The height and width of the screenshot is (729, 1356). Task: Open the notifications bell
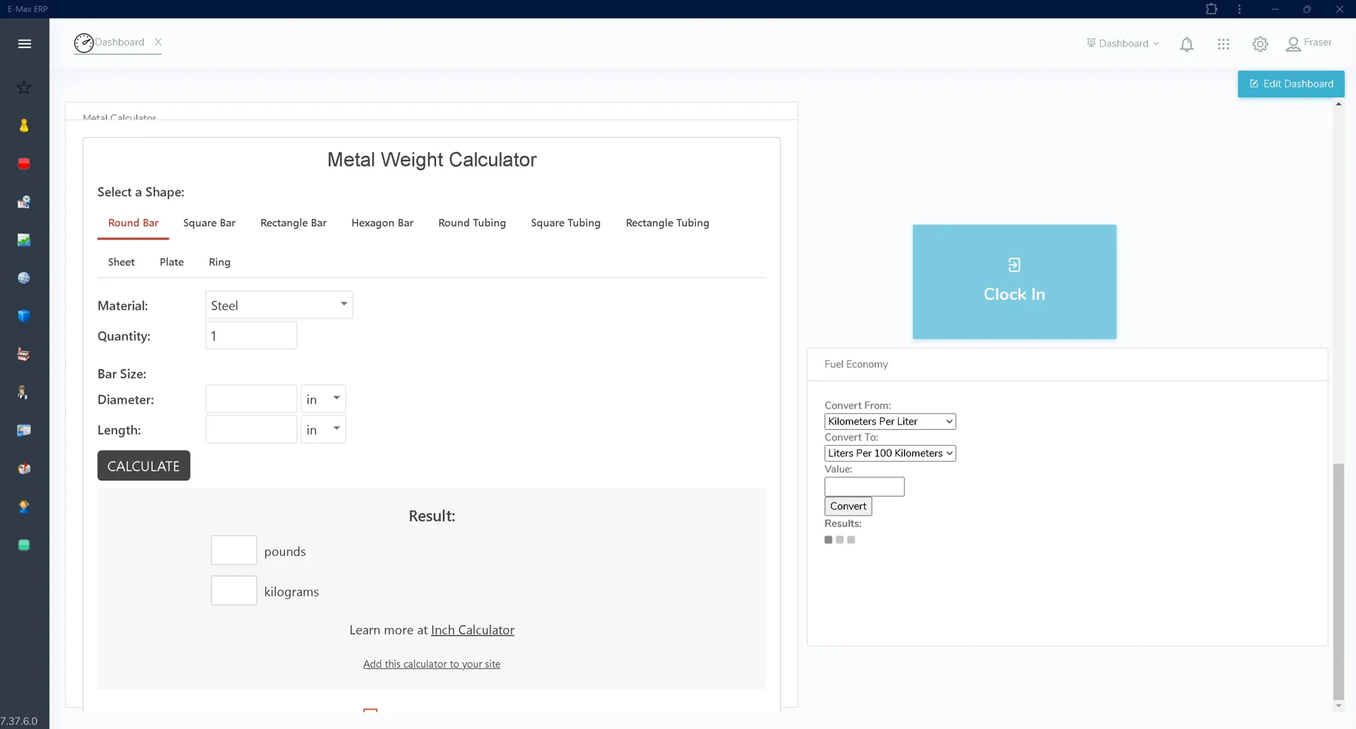[x=1186, y=44]
